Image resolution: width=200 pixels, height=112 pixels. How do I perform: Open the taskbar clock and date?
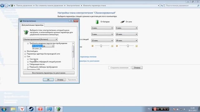192,109
